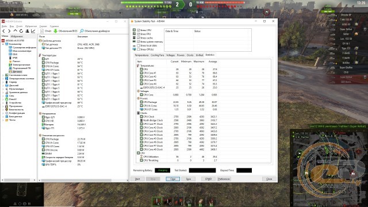
Task: Uncheck the Stress cache checkbox
Action: click(139, 38)
